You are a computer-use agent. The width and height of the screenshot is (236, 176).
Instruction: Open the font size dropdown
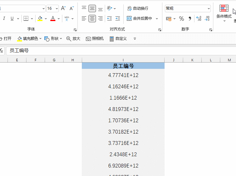point(57,8)
